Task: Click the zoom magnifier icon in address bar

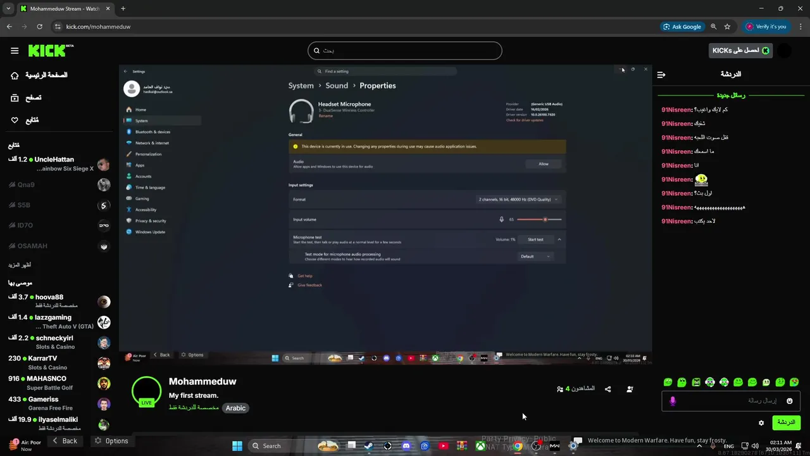Action: (714, 27)
